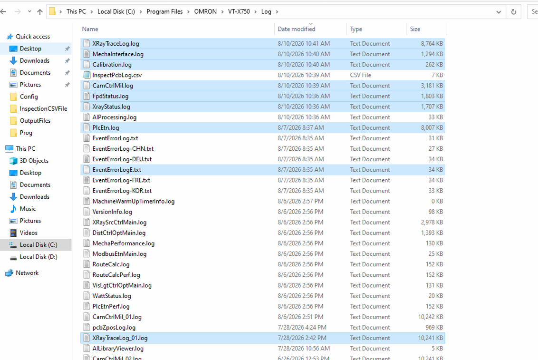Open Videos folder in sidebar
Screen dimensions: 538x360
click(x=29, y=233)
